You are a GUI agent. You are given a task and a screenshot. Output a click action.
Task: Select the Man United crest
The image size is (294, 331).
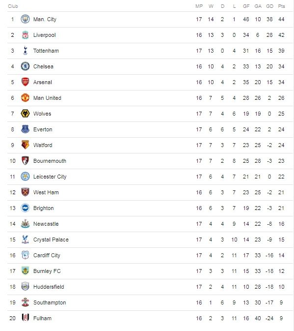click(25, 98)
